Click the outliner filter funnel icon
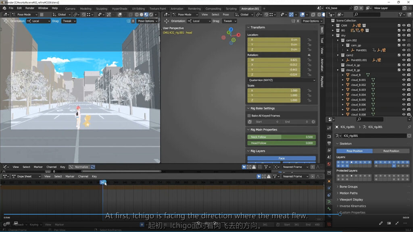Viewport: 413px width, 232px height. (x=401, y=14)
